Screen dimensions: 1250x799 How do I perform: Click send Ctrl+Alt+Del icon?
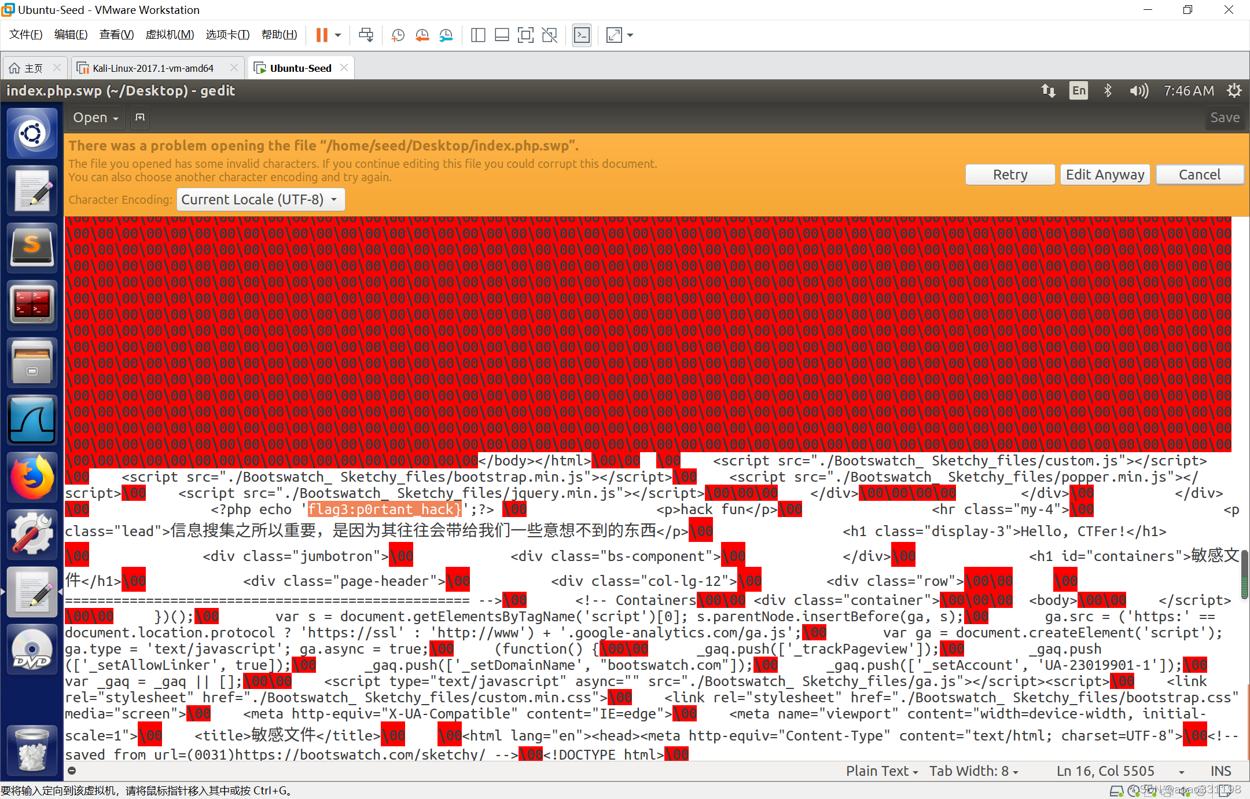366,35
